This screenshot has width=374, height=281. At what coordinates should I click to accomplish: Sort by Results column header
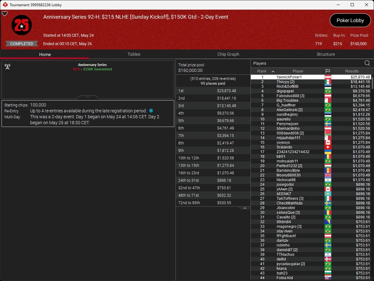click(352, 71)
